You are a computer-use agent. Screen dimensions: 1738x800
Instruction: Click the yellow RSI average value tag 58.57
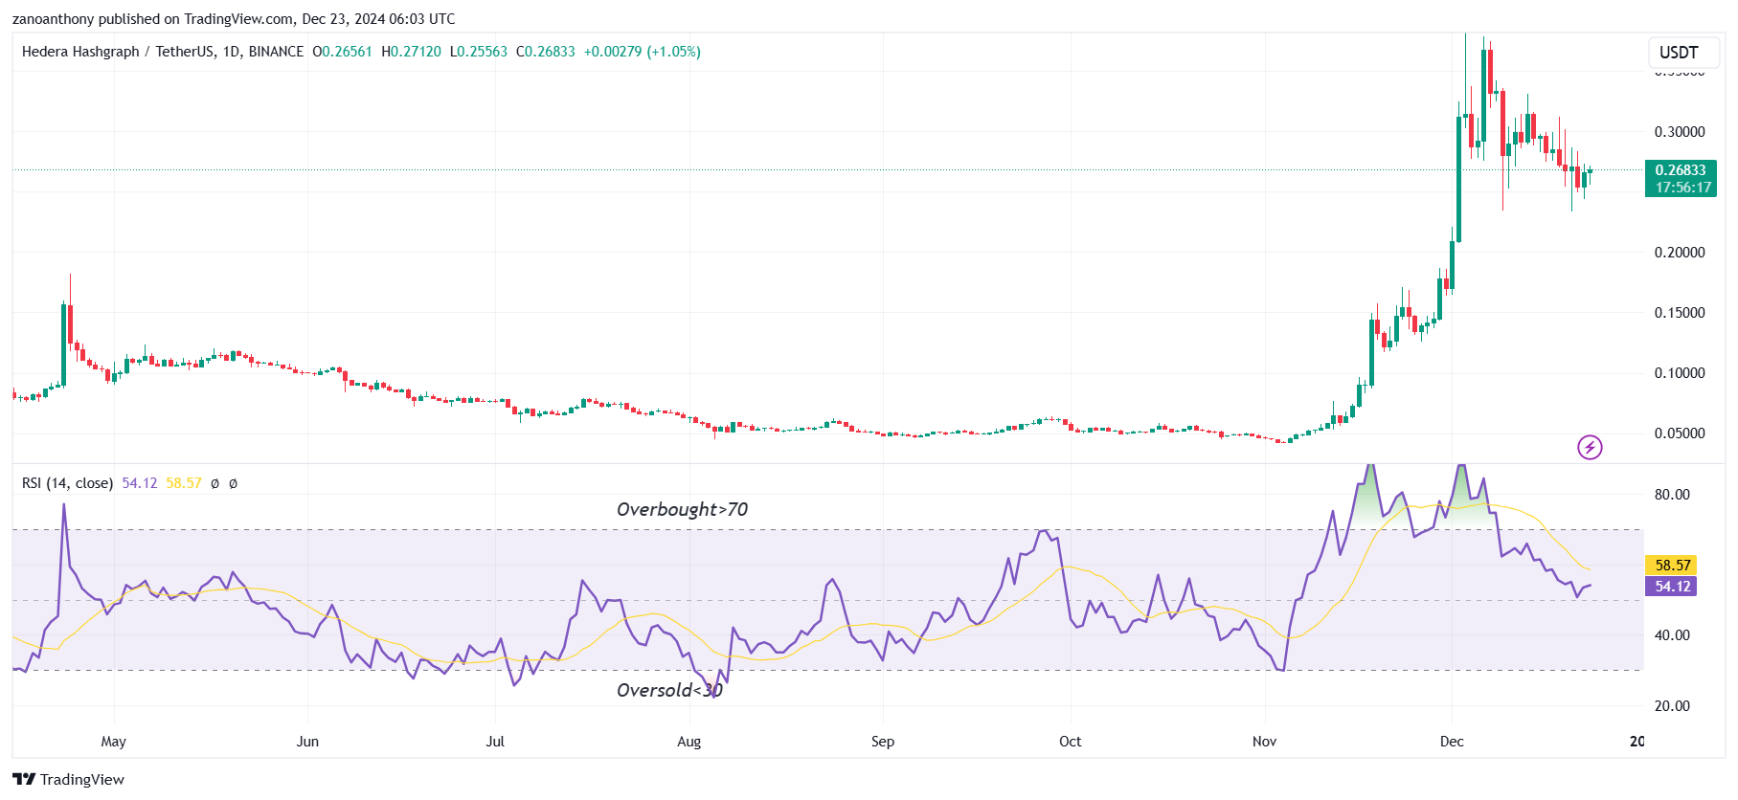(x=1672, y=566)
